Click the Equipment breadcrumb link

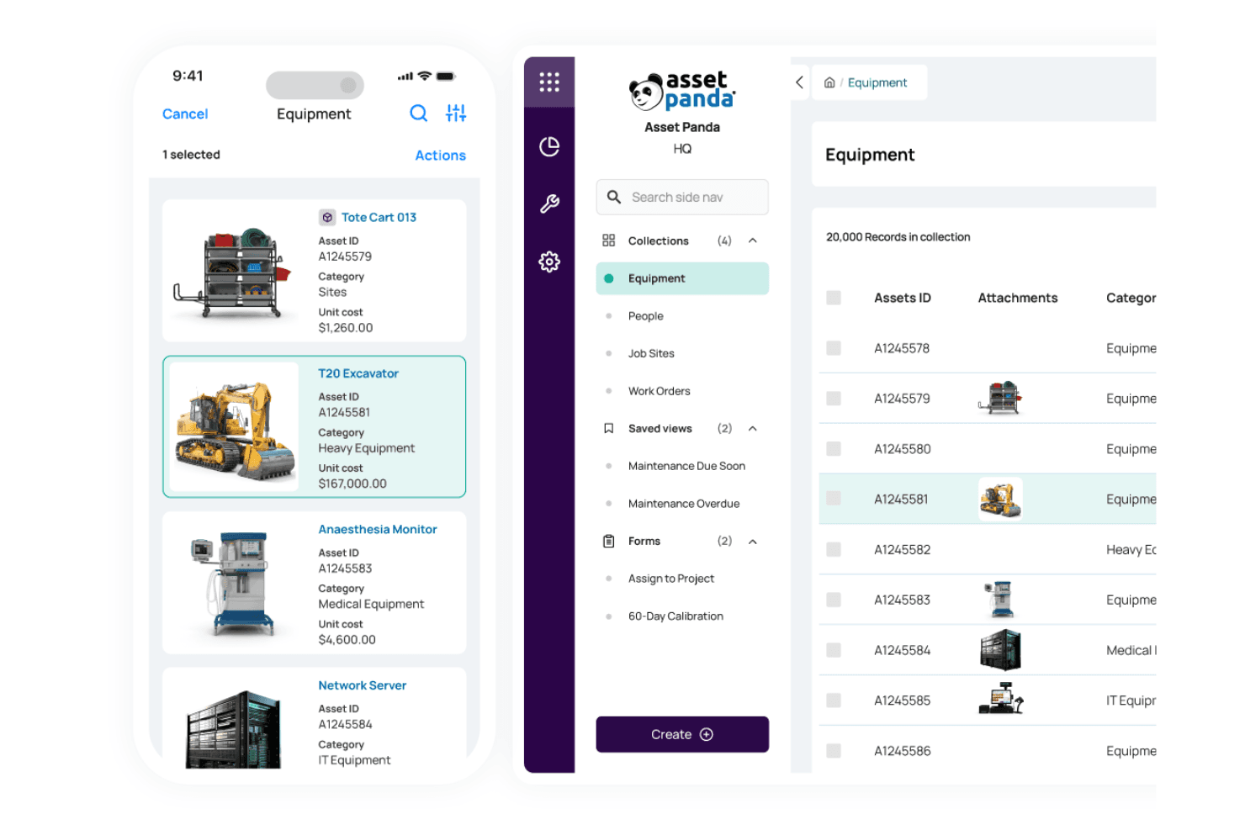pyautogui.click(x=877, y=82)
